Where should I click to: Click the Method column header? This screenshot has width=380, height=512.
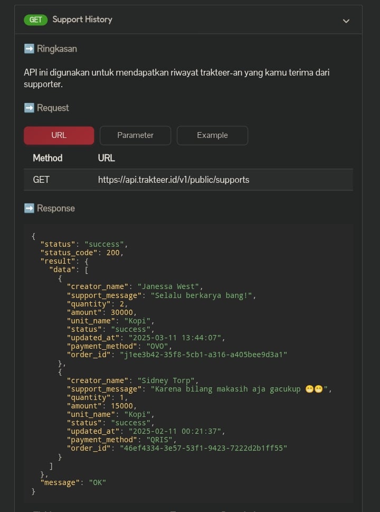[47, 158]
